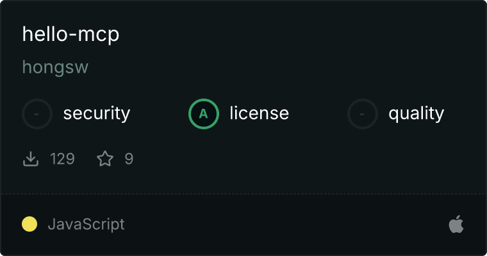Click the download icon
Image resolution: width=487 pixels, height=256 pixels.
click(31, 159)
